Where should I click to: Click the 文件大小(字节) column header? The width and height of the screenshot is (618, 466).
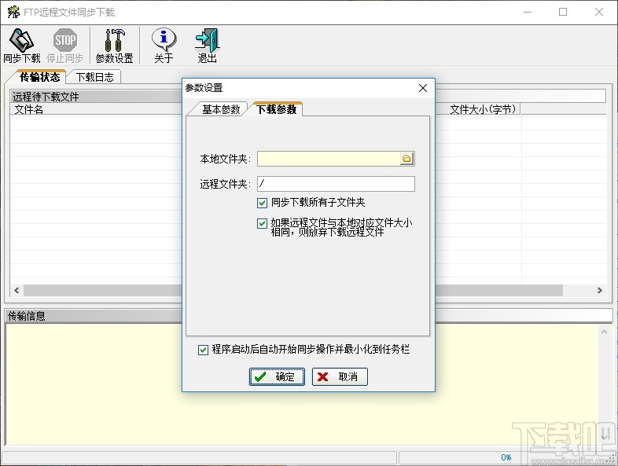click(483, 109)
